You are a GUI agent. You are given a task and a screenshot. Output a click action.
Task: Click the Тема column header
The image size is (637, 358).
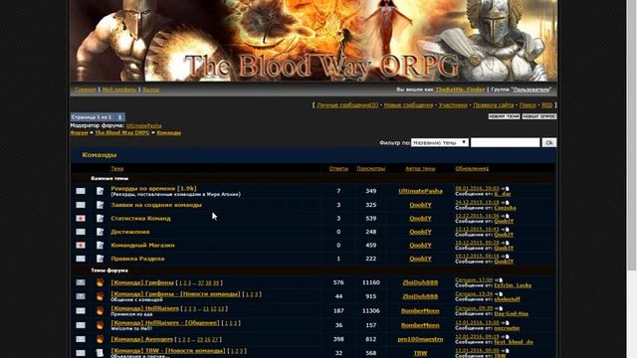(117, 168)
